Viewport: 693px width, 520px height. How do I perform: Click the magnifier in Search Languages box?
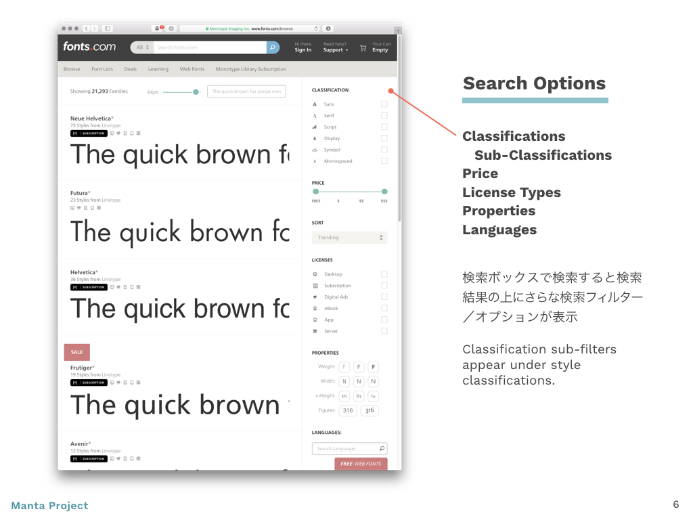382,448
